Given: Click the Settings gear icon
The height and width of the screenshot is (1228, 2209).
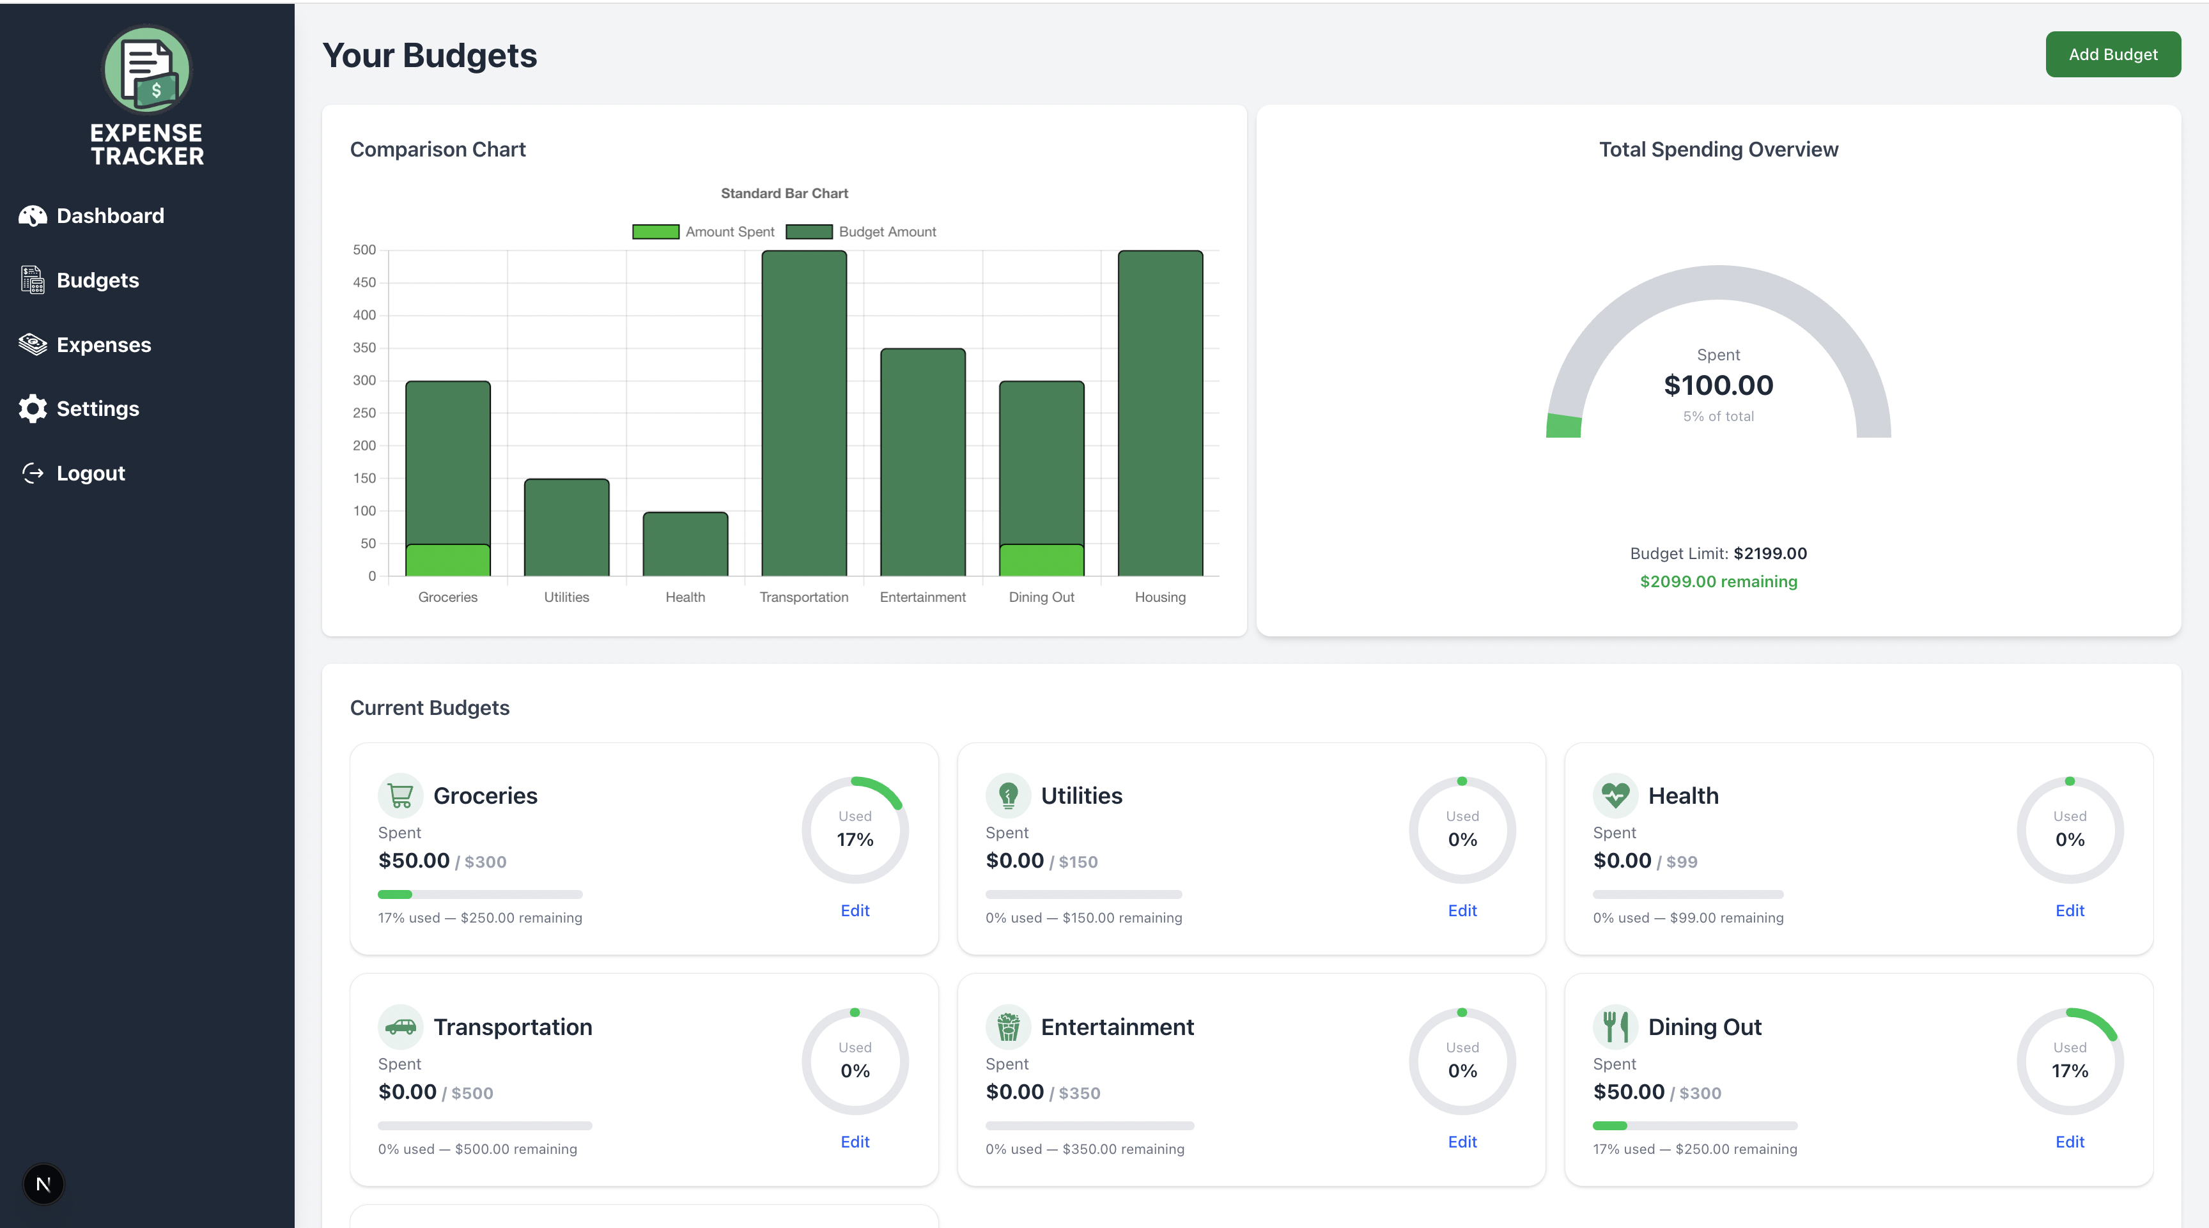Looking at the screenshot, I should pyautogui.click(x=33, y=409).
